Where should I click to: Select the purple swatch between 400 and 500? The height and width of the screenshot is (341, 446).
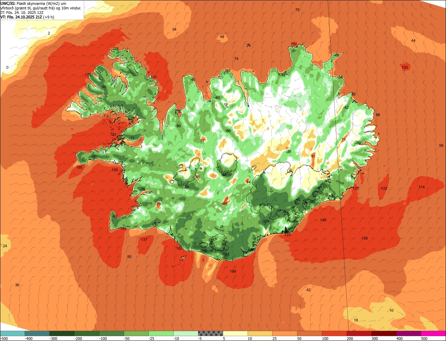pos(409,333)
